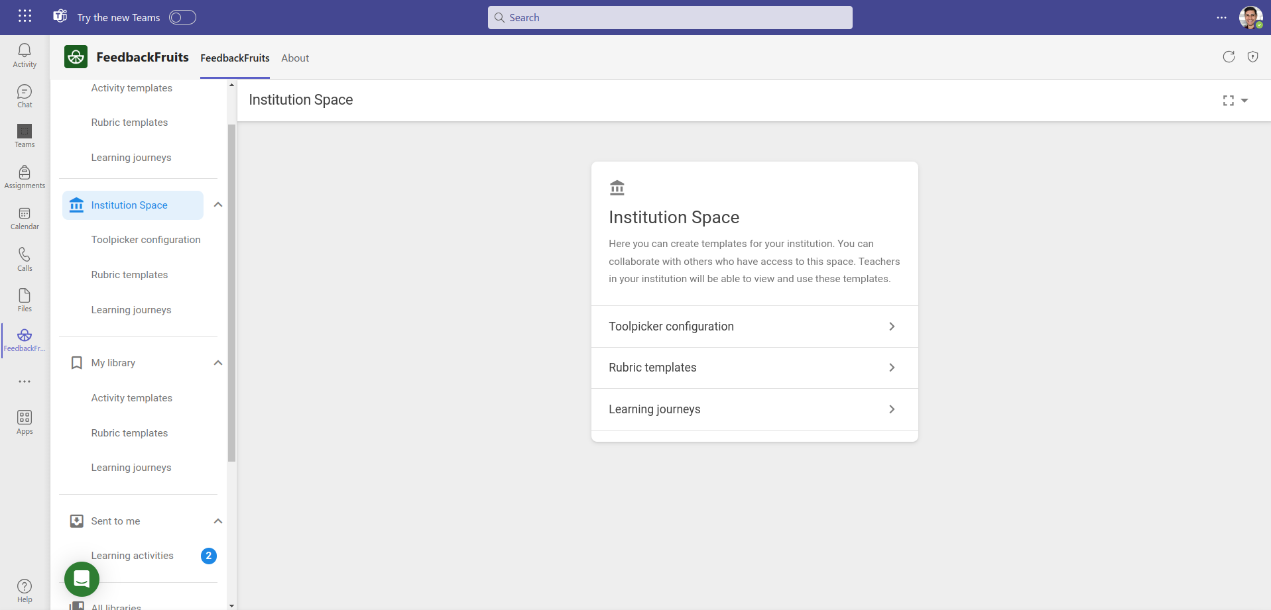Select the FeedbackFruits tab
The image size is (1271, 610).
point(235,58)
